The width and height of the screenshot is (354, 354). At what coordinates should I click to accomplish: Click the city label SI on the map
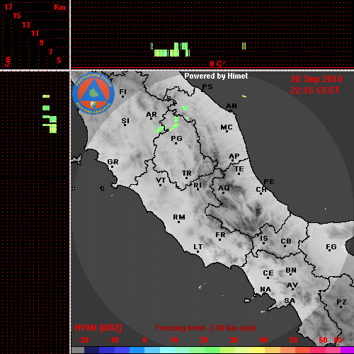click(125, 121)
